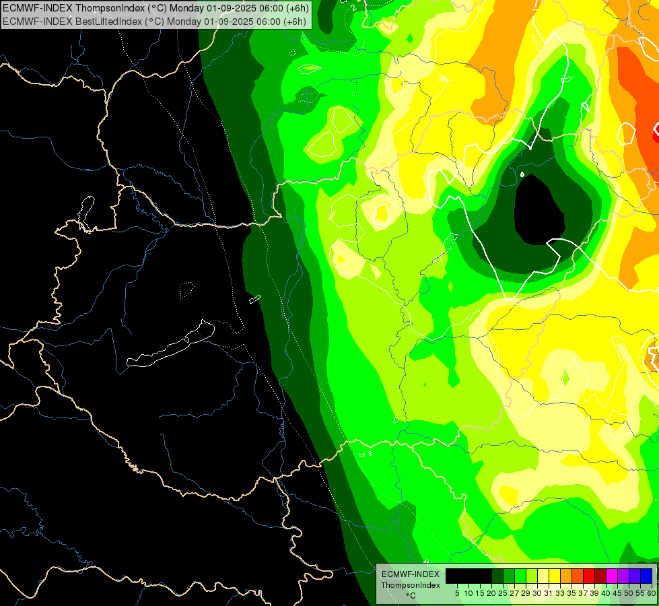Image resolution: width=659 pixels, height=606 pixels.
Task: Click the legend tick value '15'
Action: click(481, 593)
